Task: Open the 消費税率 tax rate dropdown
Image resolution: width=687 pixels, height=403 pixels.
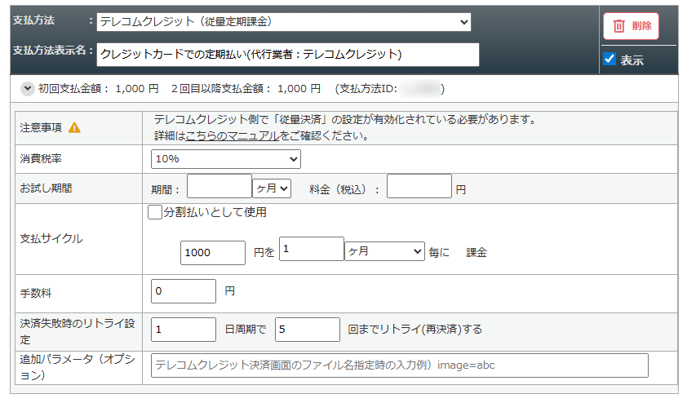Action: (225, 159)
